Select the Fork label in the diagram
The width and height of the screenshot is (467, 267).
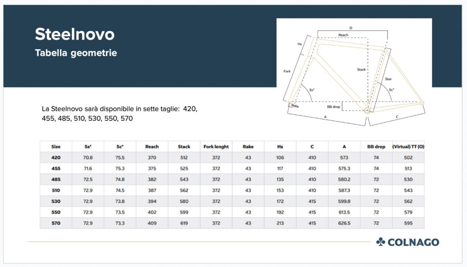[x=287, y=71]
